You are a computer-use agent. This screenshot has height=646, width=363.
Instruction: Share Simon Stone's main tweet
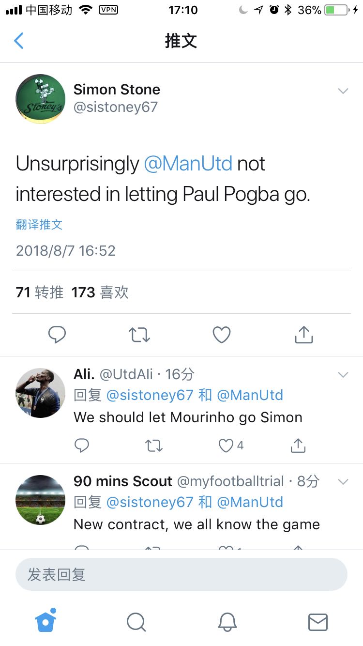(304, 335)
